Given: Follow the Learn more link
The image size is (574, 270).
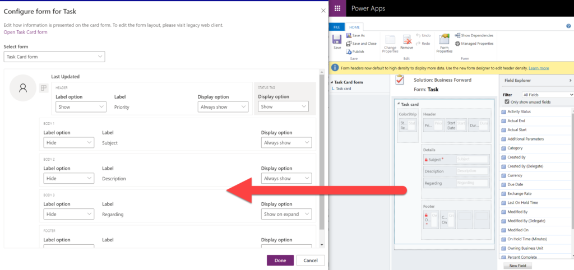Looking at the screenshot, I should pyautogui.click(x=539, y=68).
